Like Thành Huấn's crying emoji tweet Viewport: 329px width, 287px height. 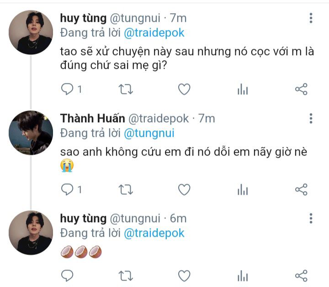pos(184,189)
